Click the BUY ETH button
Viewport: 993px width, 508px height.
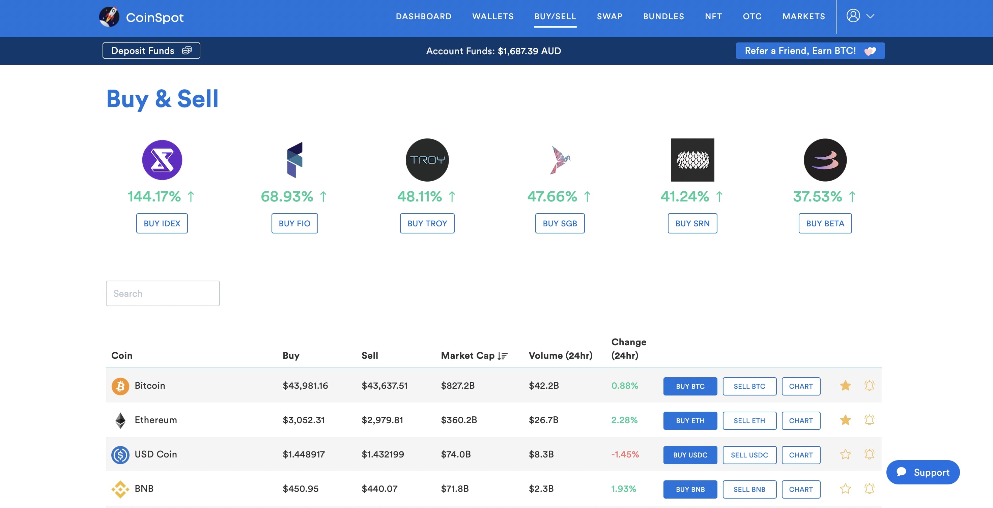[x=690, y=420]
